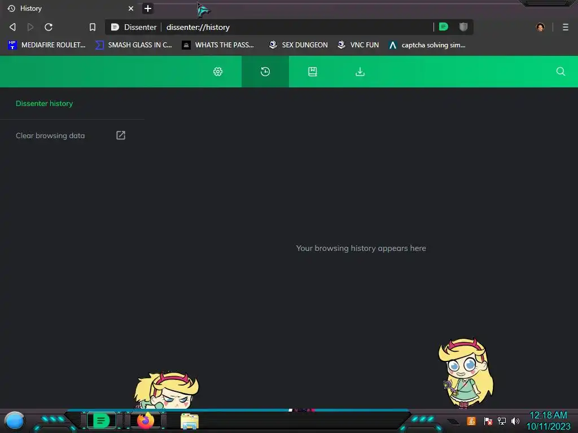Go back with the browser back arrow

pyautogui.click(x=12, y=27)
